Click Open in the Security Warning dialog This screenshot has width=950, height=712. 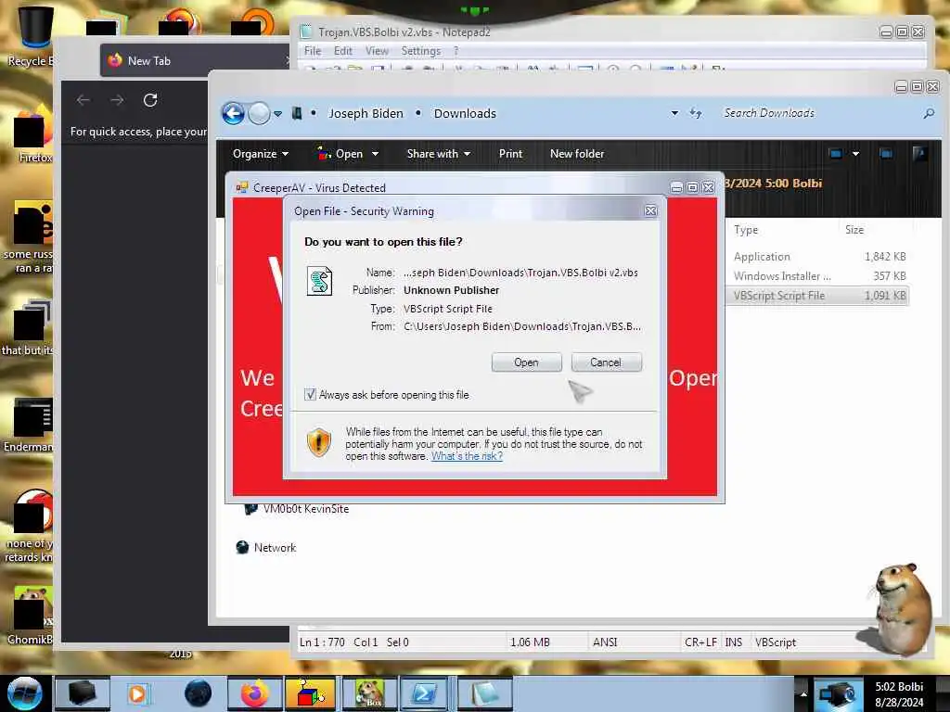click(527, 362)
